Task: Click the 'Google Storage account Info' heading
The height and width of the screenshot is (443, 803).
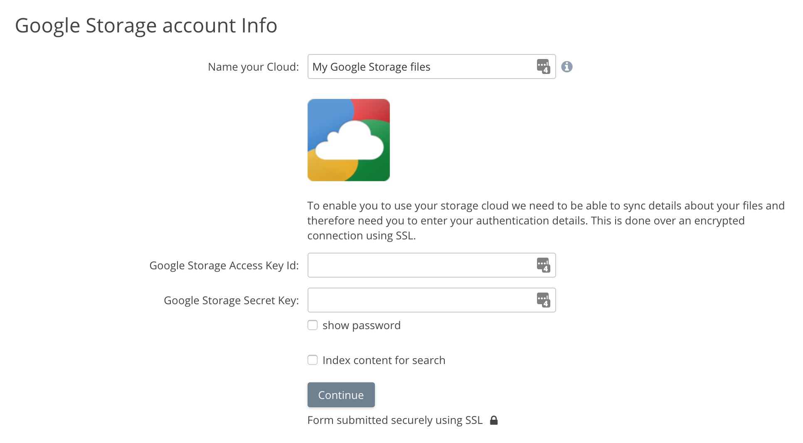Action: [146, 25]
